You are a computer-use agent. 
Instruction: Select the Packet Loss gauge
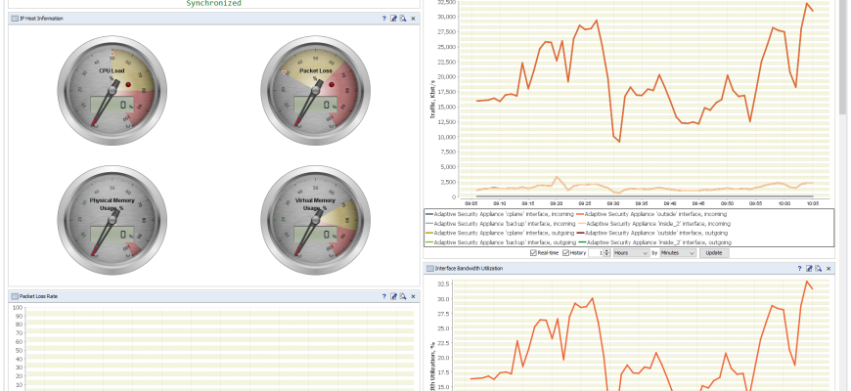[315, 90]
